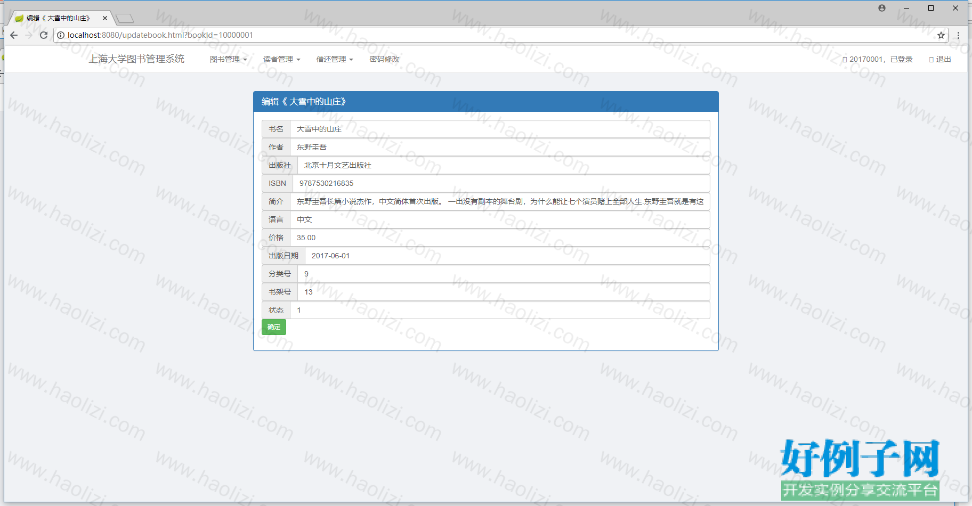Image resolution: width=972 pixels, height=506 pixels.
Task: Go forward with the browser forward arrow
Action: click(29, 35)
